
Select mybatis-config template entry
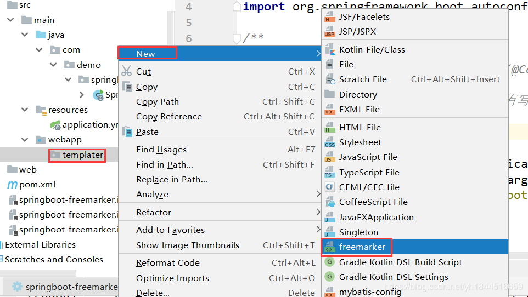415,292
